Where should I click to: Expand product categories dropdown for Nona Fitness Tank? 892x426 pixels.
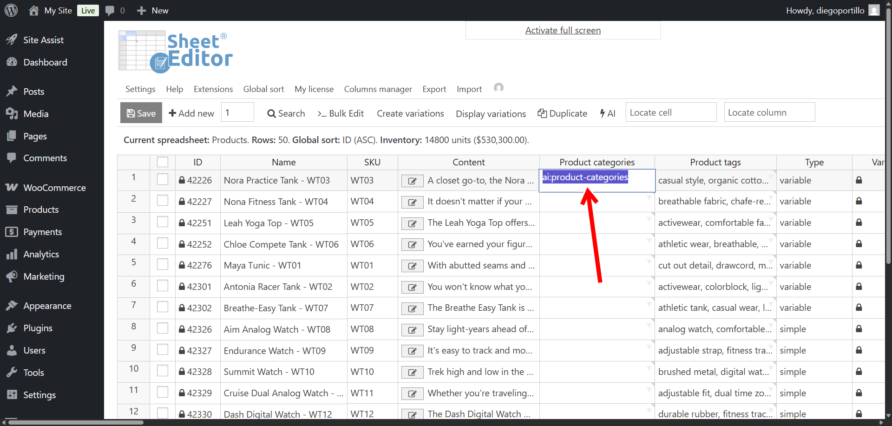coord(649,198)
